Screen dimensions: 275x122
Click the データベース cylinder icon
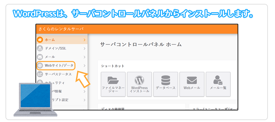[166, 80]
